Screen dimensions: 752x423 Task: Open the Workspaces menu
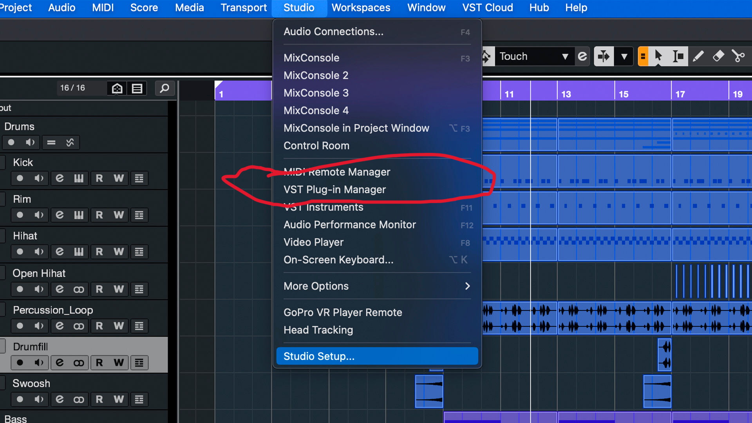[361, 7]
